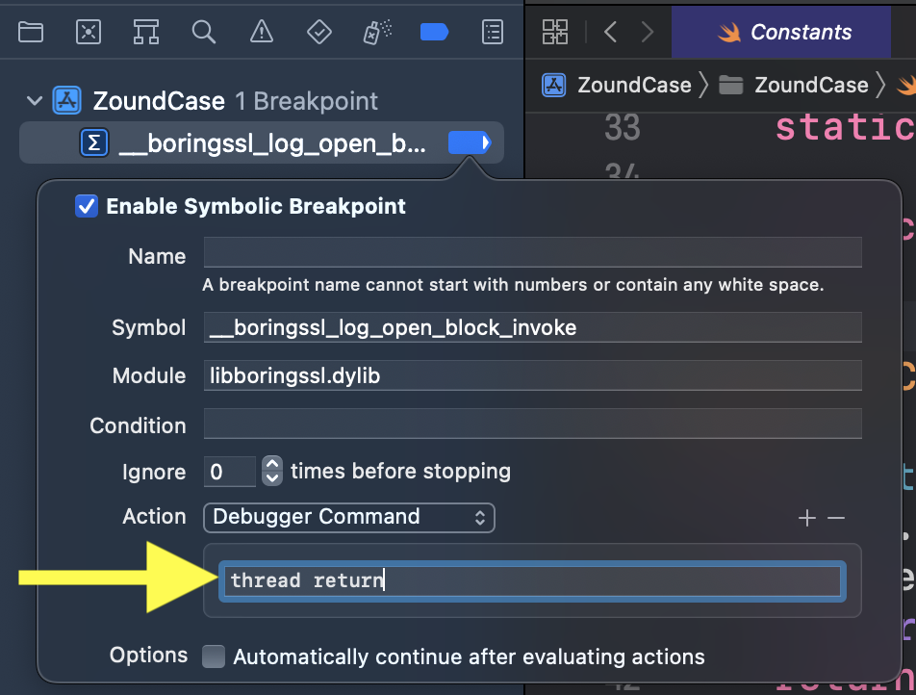This screenshot has width=916, height=695.
Task: Collapse the ZoundCase breakpoint group
Action: tap(35, 101)
